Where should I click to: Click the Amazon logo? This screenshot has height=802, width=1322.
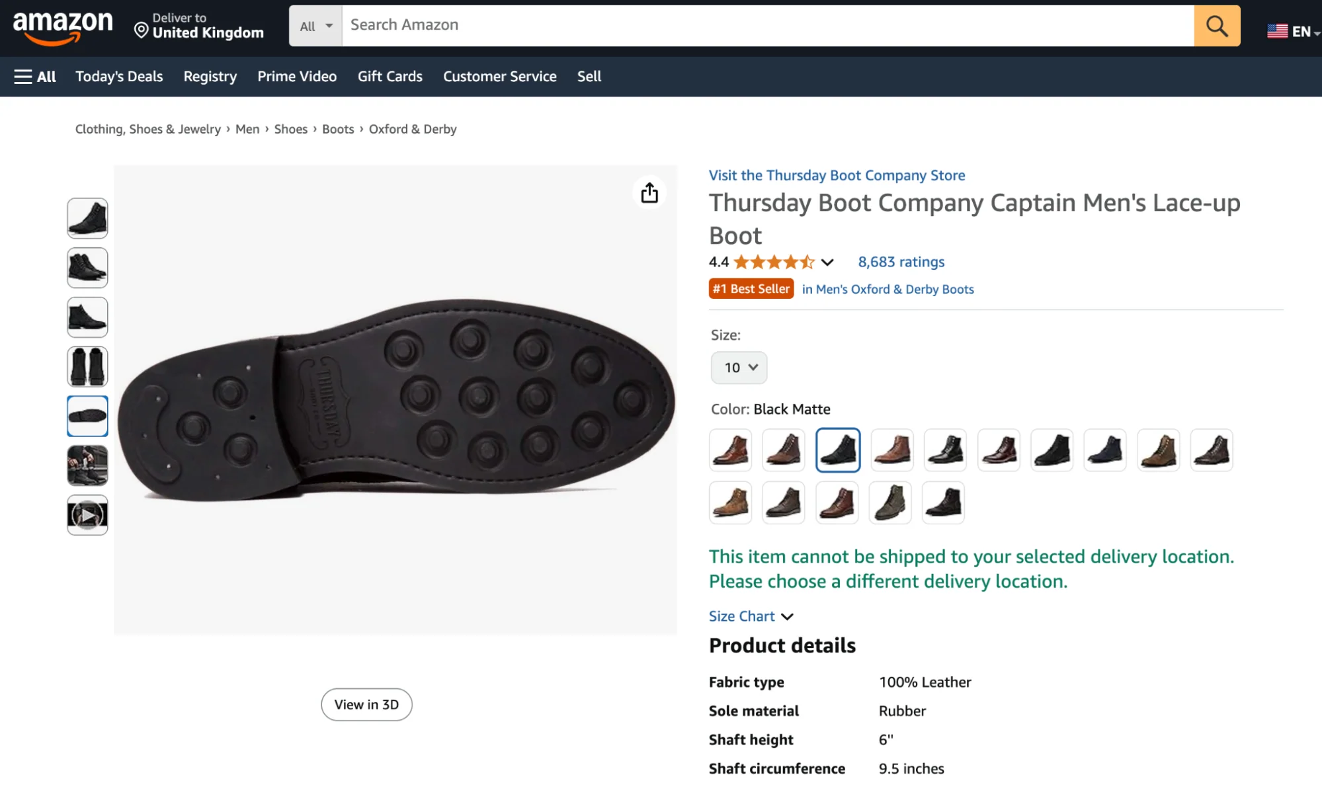(x=64, y=25)
